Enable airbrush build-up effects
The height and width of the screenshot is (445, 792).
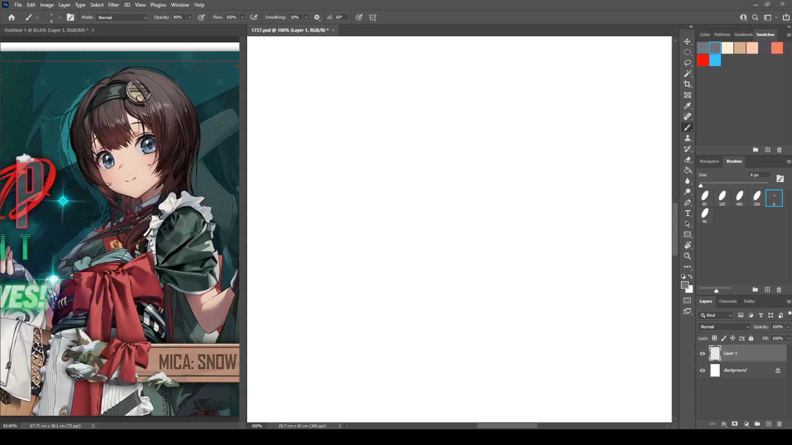[x=254, y=17]
